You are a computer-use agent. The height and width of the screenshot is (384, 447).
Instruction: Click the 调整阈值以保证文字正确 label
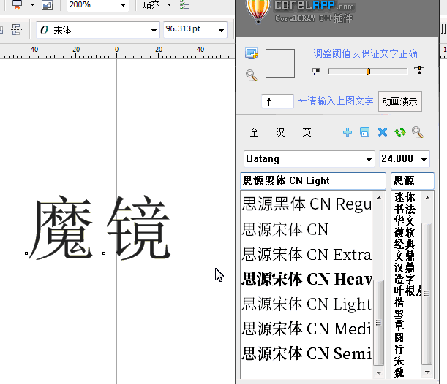pos(366,53)
